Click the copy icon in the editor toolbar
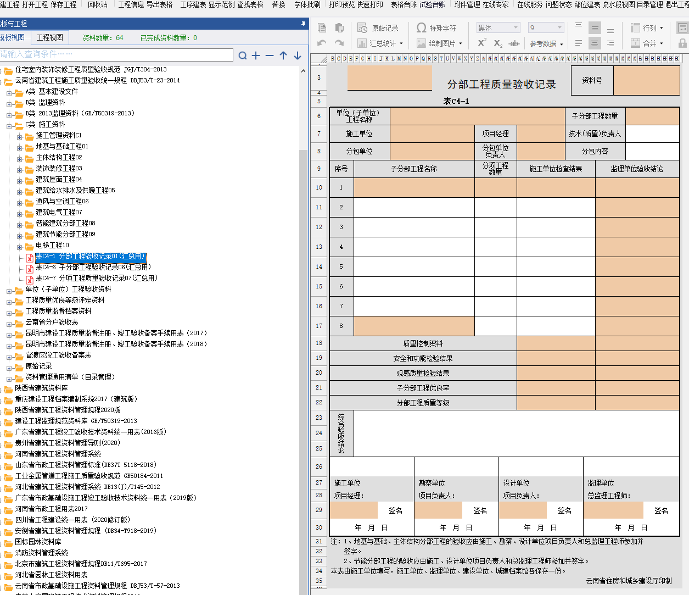The width and height of the screenshot is (689, 595). tap(322, 28)
